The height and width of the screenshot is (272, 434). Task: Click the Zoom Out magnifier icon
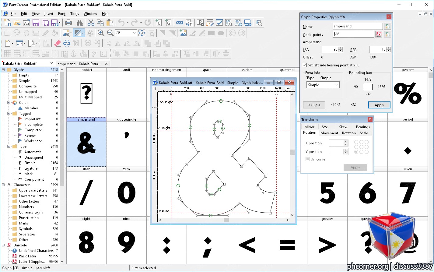(x=110, y=33)
